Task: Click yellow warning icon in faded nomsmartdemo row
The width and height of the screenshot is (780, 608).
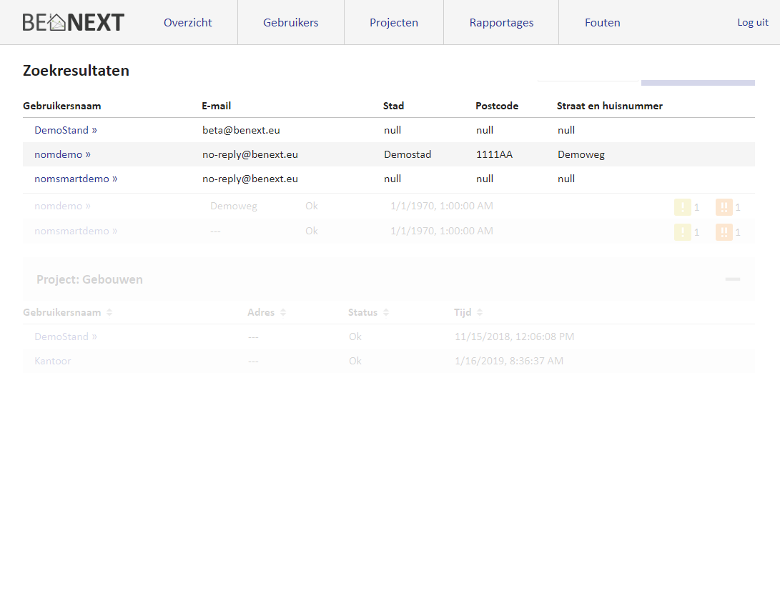Action: pyautogui.click(x=683, y=232)
